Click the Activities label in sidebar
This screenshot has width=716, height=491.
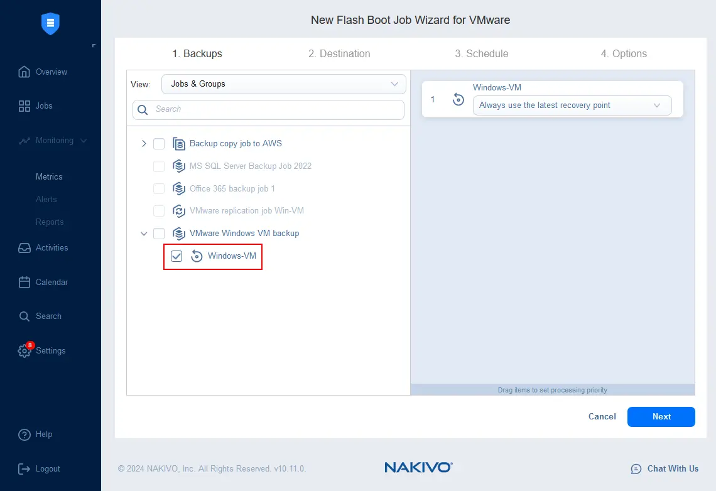click(52, 248)
